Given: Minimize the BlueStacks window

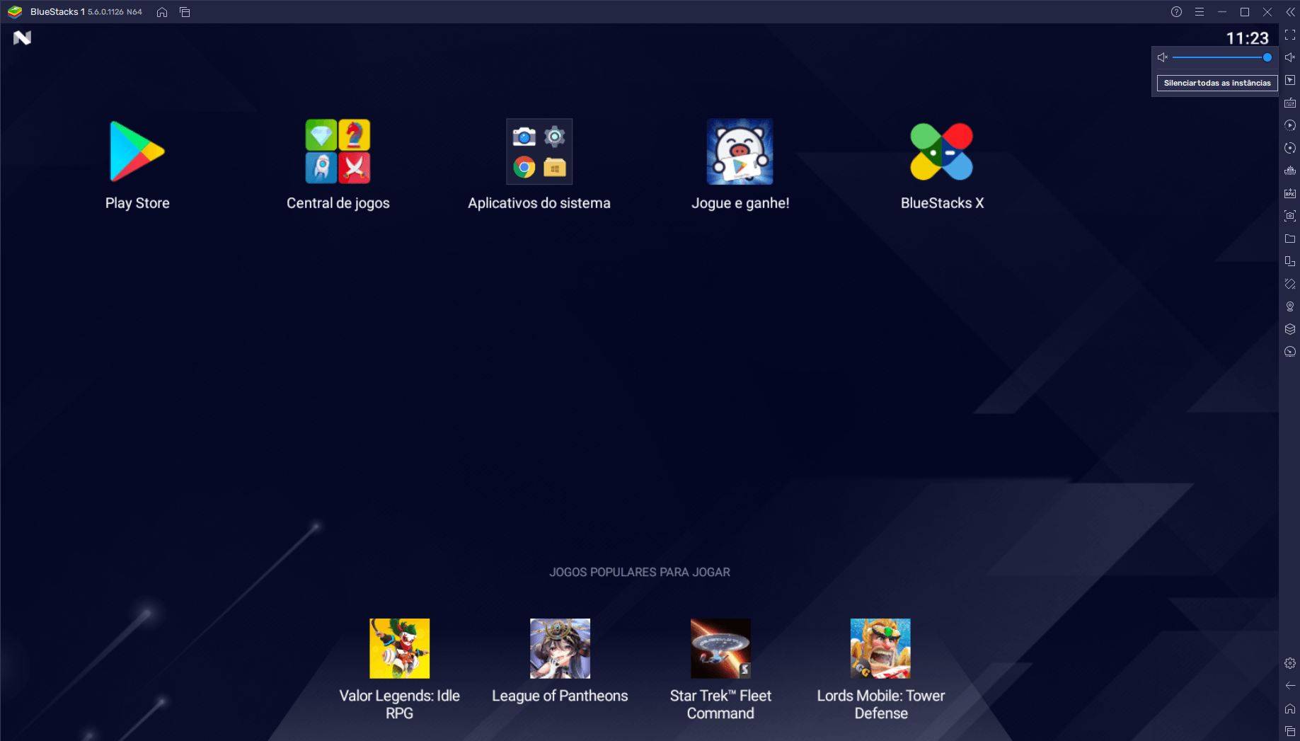Looking at the screenshot, I should pyautogui.click(x=1221, y=12).
